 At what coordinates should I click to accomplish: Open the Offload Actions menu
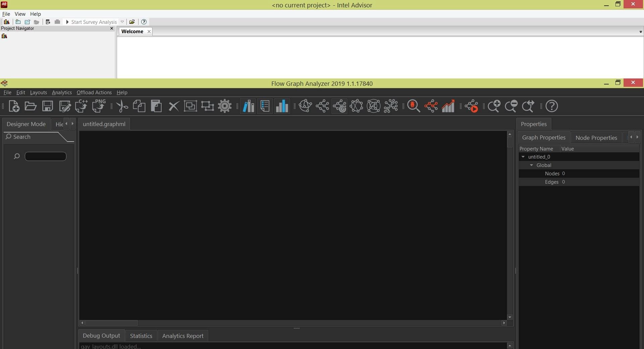coord(94,93)
